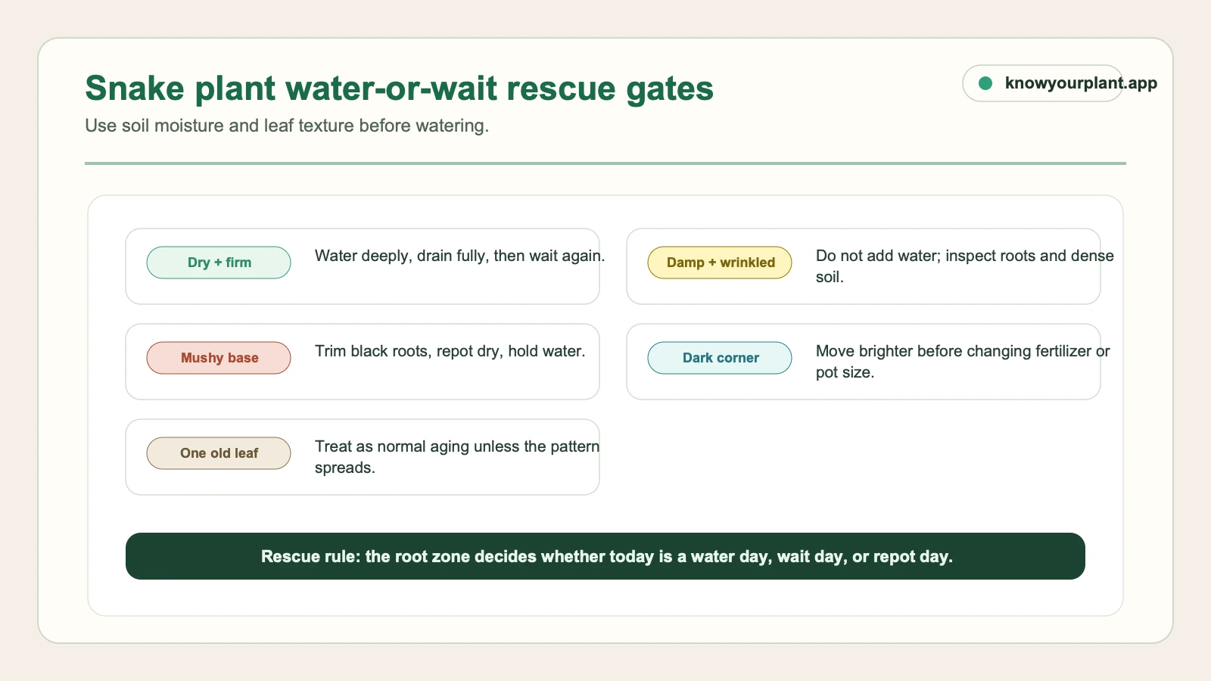Click the 'Do not add water; inspect roots' text
This screenshot has height=681, width=1211.
(965, 266)
